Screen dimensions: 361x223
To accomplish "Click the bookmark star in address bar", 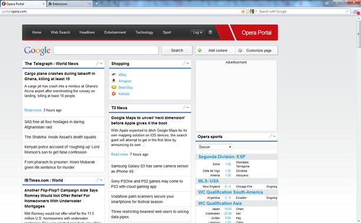I will coord(243,11).
